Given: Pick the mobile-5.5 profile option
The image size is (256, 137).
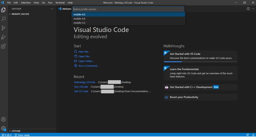Looking at the screenshot, I should tap(80, 23).
